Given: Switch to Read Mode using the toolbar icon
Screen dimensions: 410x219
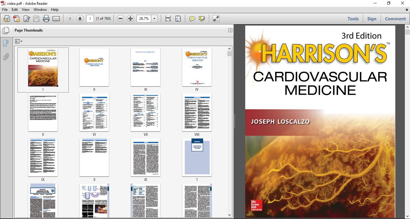Looking at the screenshot, I should (x=216, y=19).
